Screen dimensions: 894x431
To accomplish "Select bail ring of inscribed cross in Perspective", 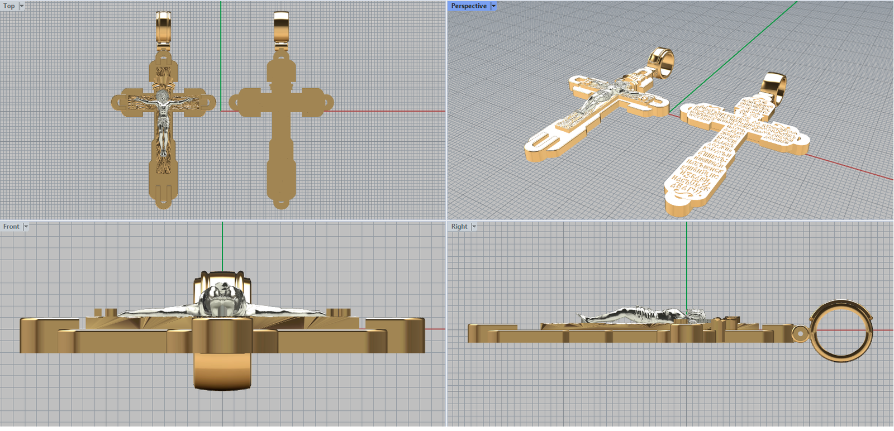I will [x=774, y=87].
